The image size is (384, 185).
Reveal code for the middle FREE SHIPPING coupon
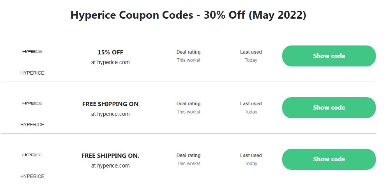point(329,108)
